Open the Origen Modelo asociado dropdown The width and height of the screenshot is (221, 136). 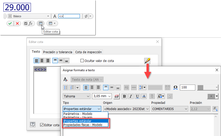[x=126, y=109]
